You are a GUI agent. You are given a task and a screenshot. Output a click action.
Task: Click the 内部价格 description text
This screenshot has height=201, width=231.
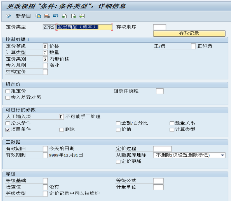pos(59,59)
